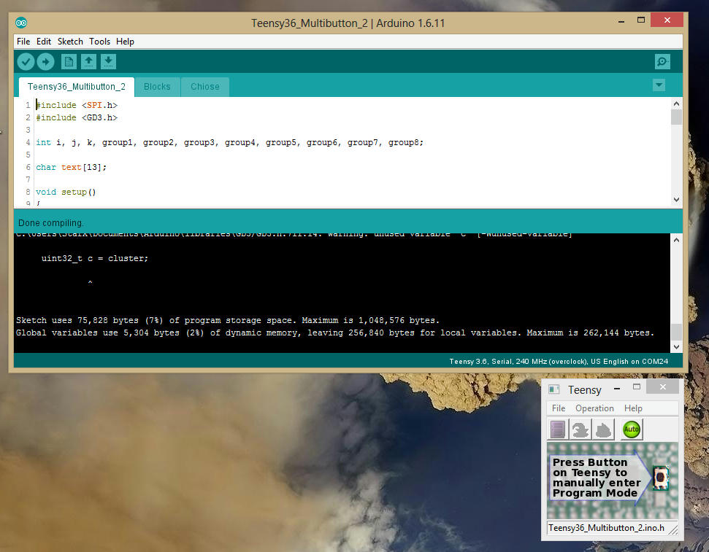The image size is (709, 552).
Task: Click the board status bar showing Teensy 3.6
Action: click(562, 359)
